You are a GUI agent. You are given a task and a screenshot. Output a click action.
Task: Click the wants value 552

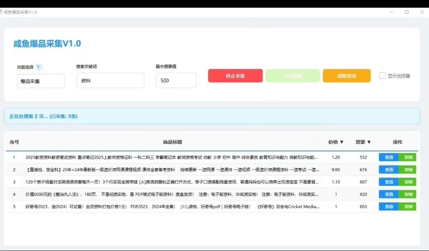click(363, 157)
